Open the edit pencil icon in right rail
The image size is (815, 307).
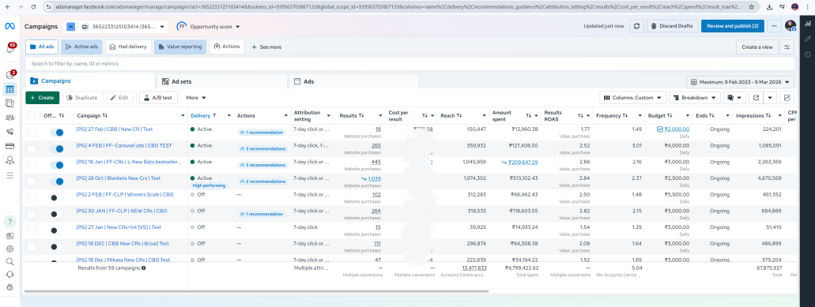(807, 39)
